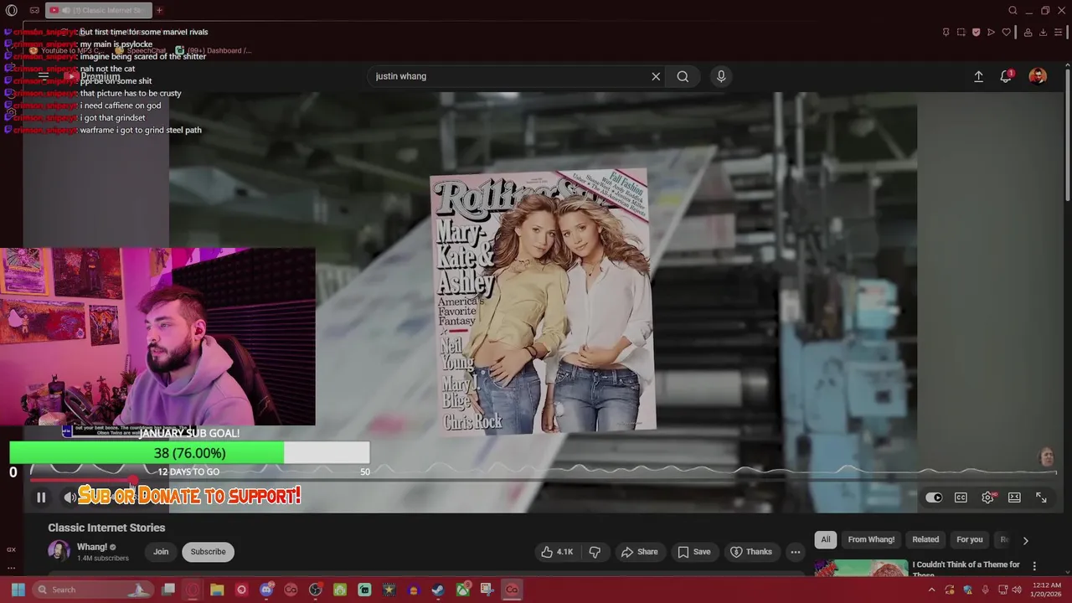Open the browser easy setup sliders icon
This screenshot has width=1072, height=603.
[1058, 33]
